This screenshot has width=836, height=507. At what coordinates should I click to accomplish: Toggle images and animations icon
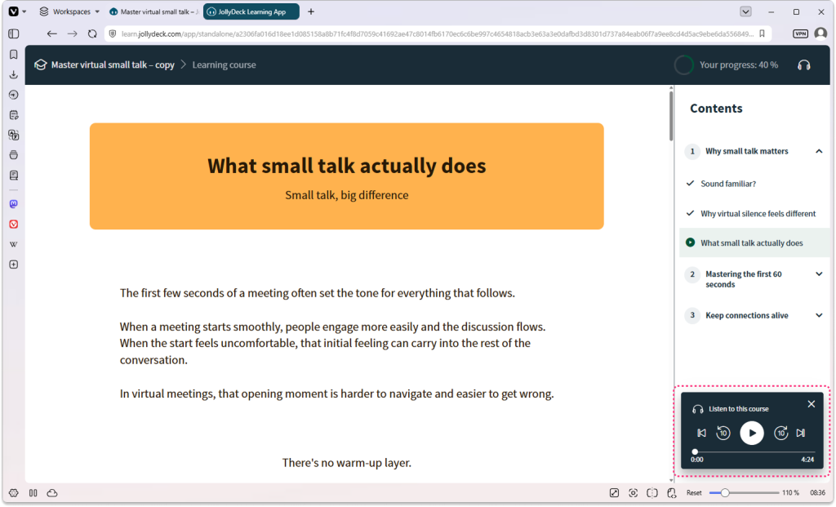[x=672, y=493]
